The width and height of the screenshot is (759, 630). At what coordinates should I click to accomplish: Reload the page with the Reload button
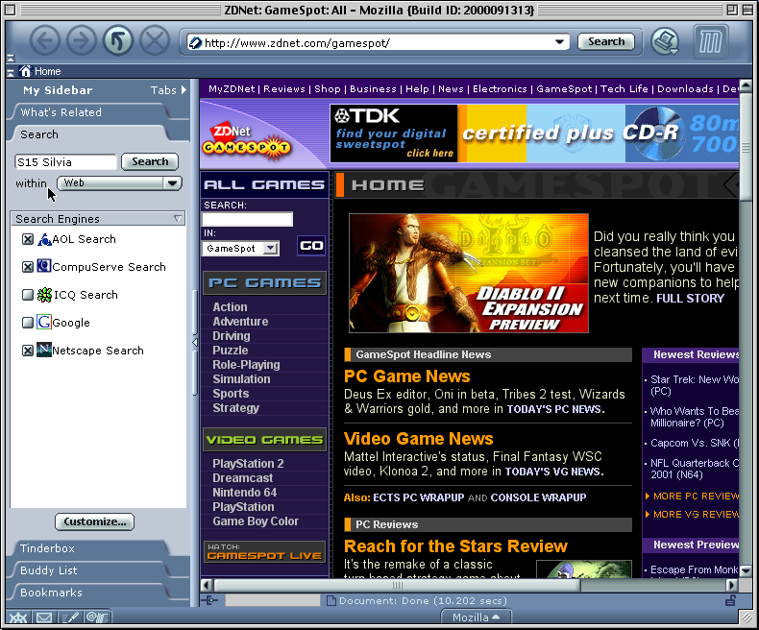118,40
